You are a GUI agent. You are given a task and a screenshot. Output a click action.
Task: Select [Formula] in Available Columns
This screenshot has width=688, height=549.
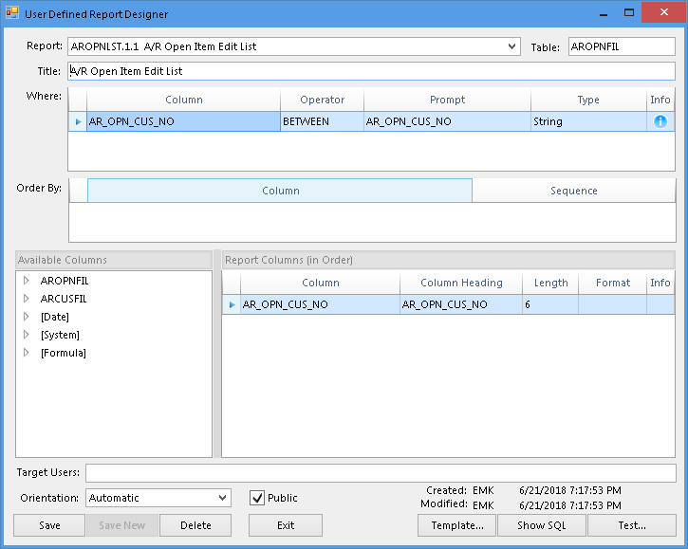pos(64,353)
